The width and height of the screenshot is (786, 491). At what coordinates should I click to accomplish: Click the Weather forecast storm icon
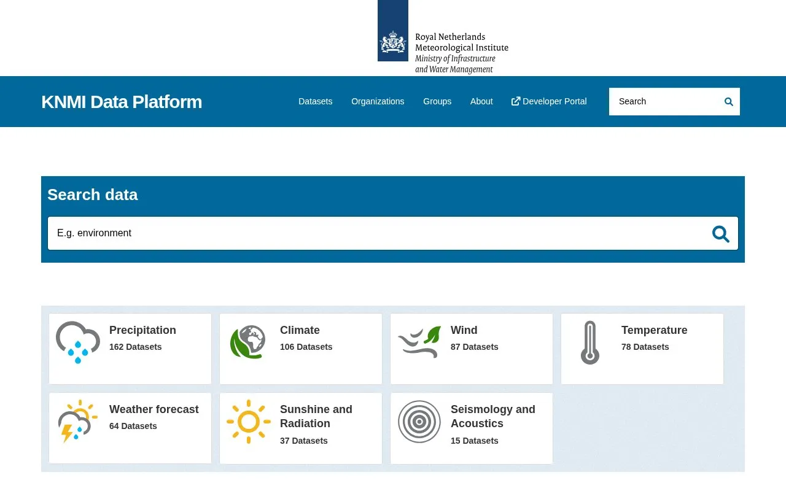point(78,422)
